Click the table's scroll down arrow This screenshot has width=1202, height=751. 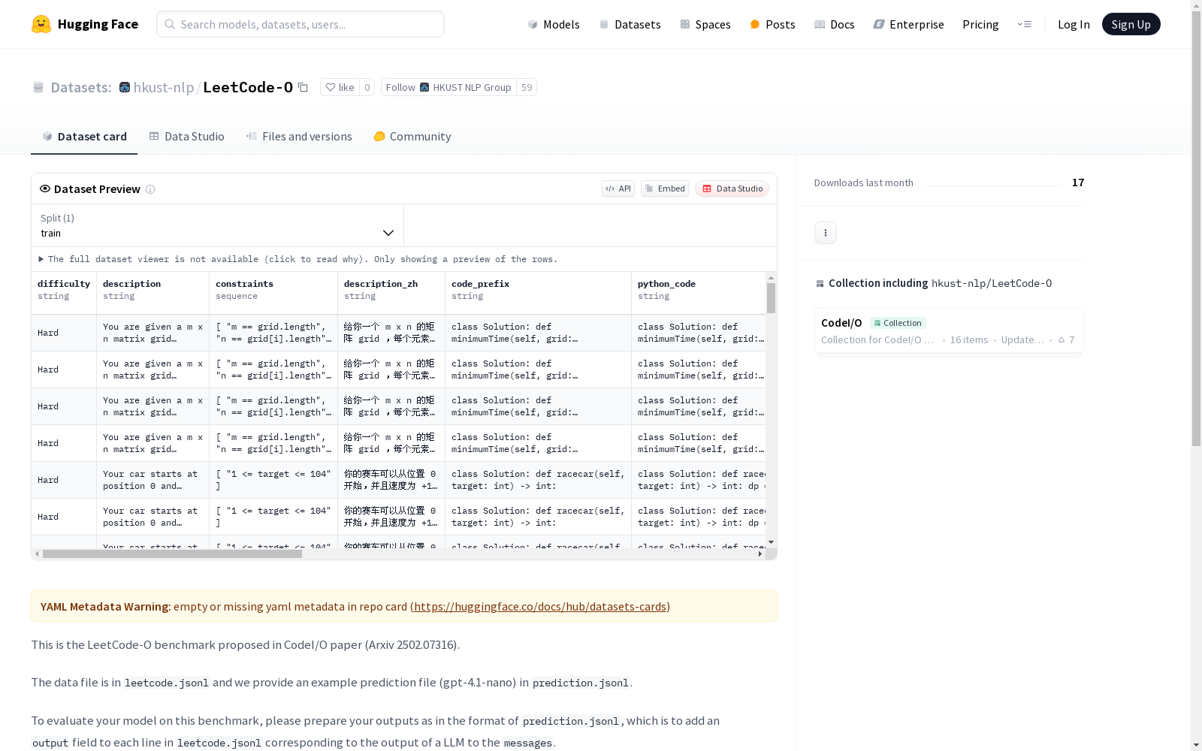click(771, 542)
